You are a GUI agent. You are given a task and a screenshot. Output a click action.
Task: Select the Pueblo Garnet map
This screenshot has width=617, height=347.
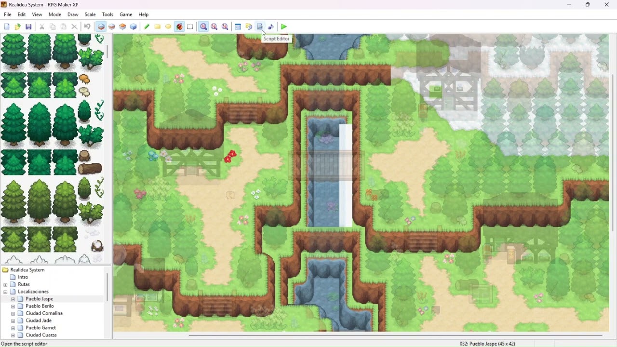click(40, 328)
